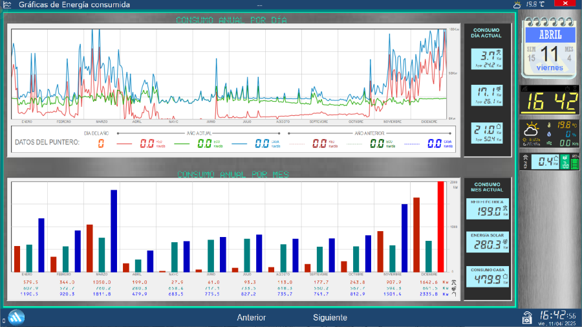
Task: Select the Red Eléctrica 199.0 monthly display
Action: tap(487, 210)
